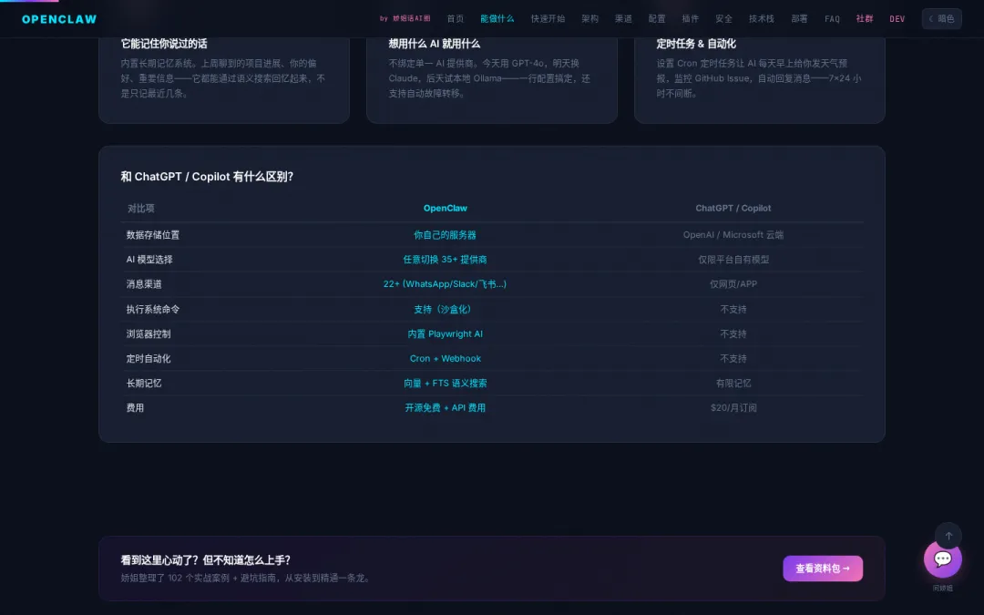This screenshot has height=615, width=984.
Task: Click the OPENCLAW logo
Action: point(59,19)
